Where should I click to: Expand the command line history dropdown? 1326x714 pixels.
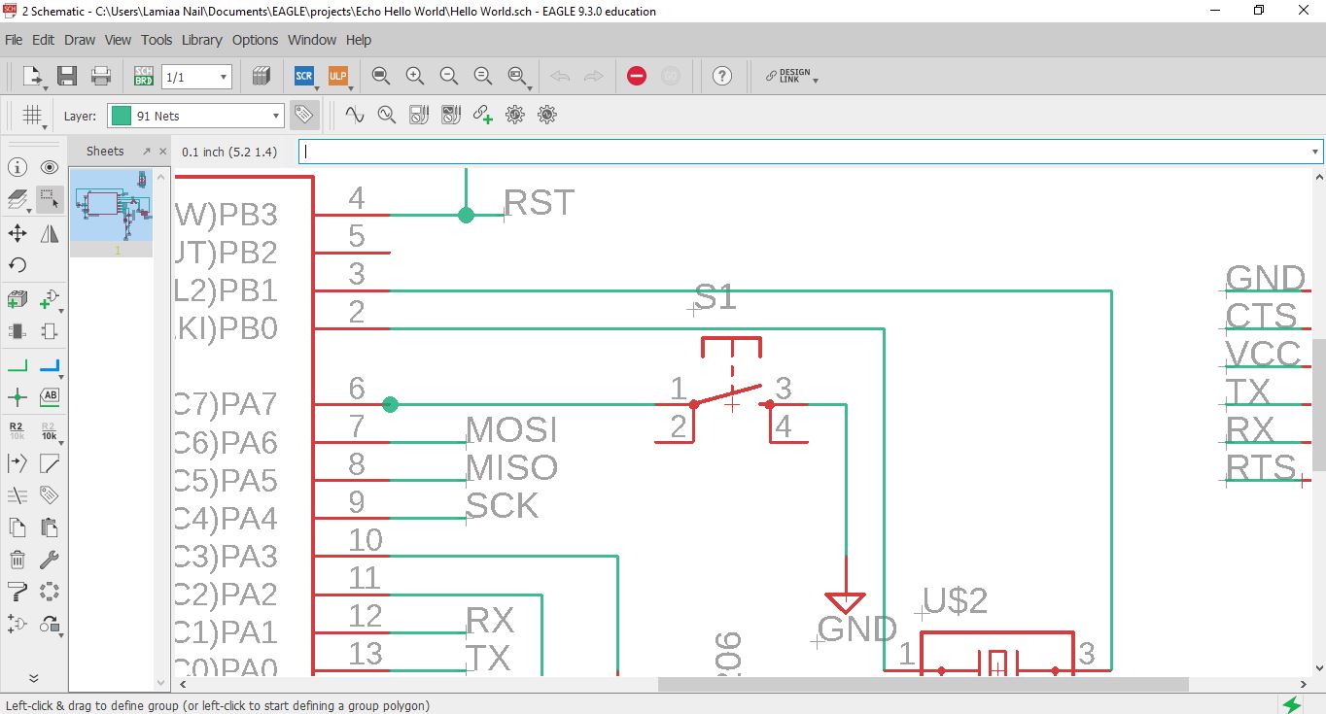(x=1315, y=152)
